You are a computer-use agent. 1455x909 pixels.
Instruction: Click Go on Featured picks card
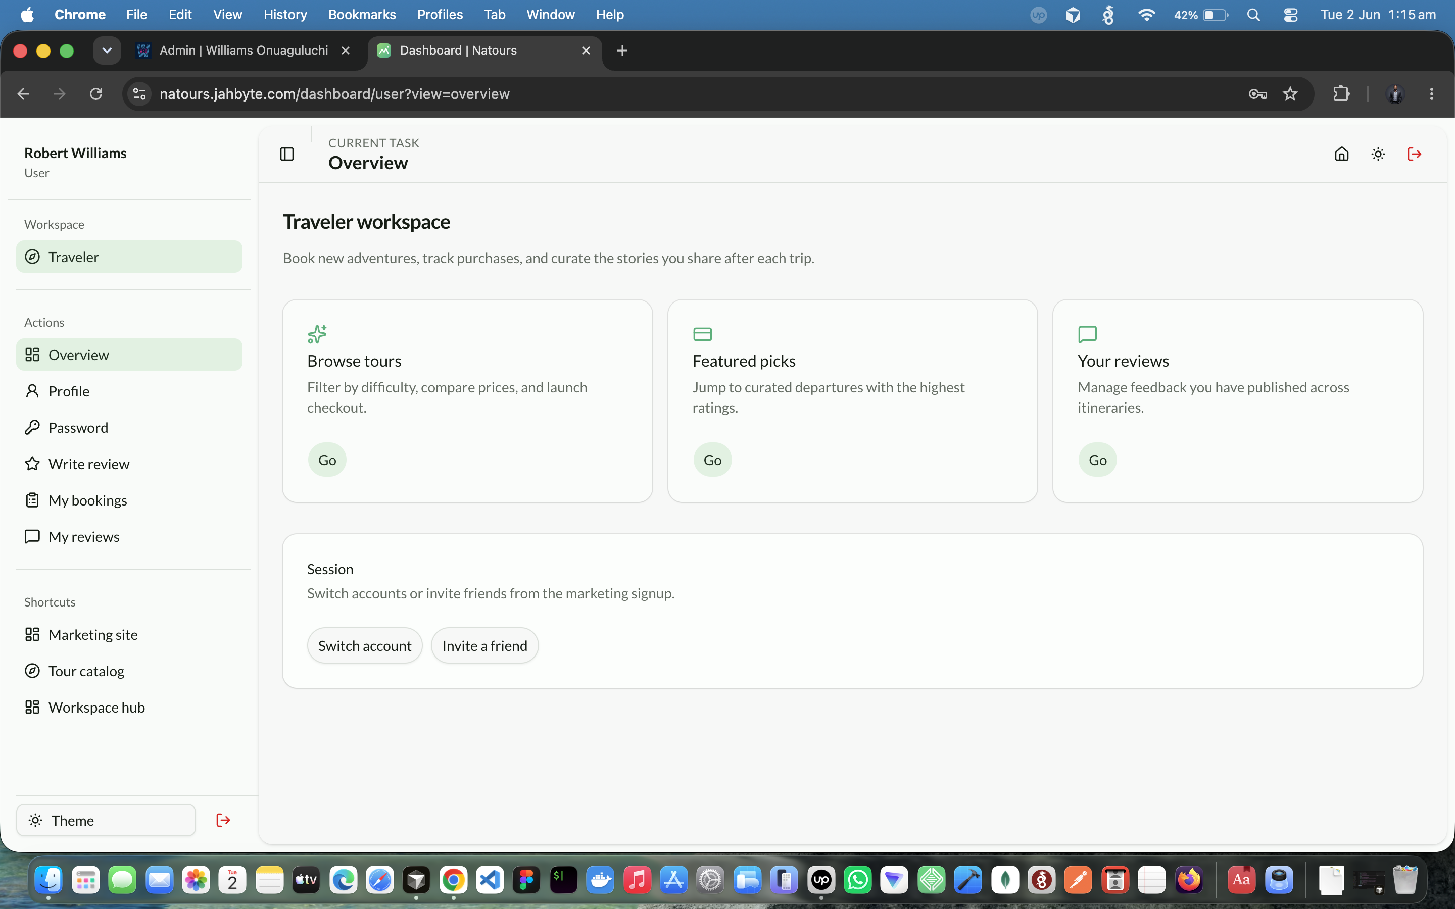click(x=712, y=460)
